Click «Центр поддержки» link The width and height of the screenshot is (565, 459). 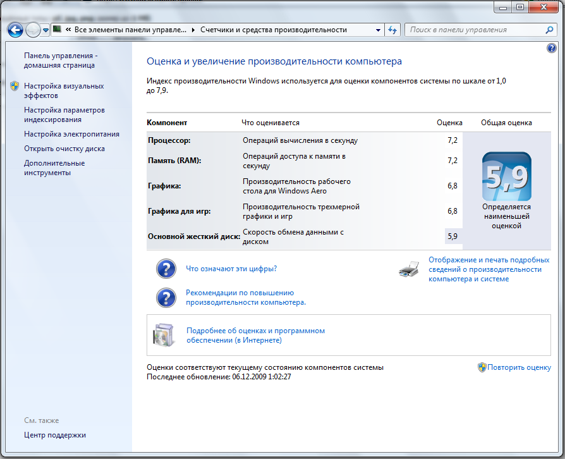tap(55, 435)
